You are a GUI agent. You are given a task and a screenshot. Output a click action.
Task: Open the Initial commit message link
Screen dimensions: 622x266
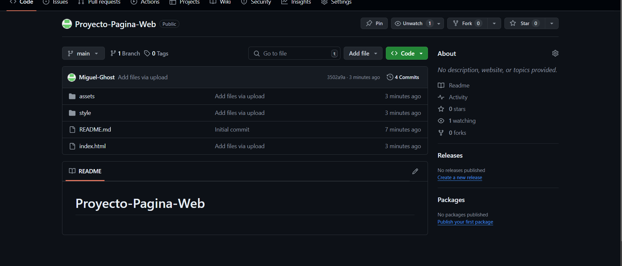click(232, 130)
